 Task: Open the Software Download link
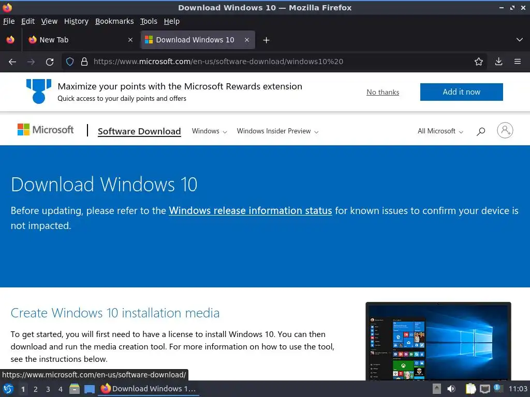point(139,131)
